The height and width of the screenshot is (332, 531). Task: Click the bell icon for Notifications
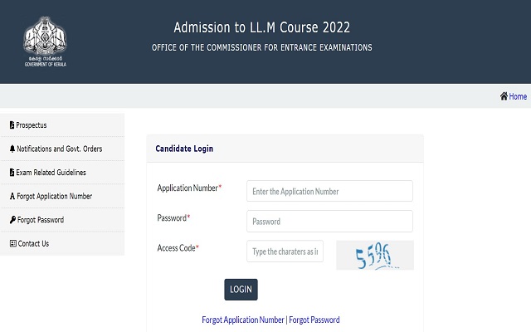coord(12,149)
